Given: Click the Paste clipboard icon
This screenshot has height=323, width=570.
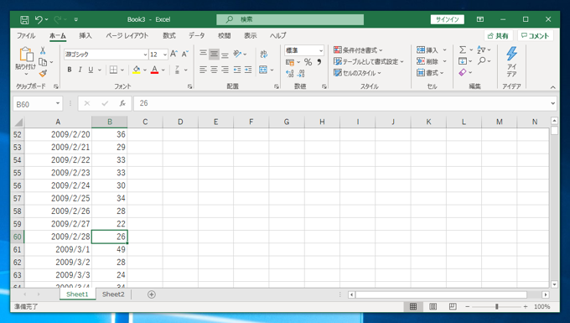Looking at the screenshot, I should (x=26, y=55).
